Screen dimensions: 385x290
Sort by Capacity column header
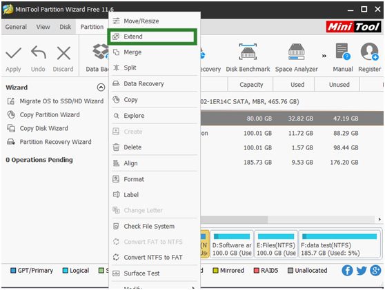point(250,85)
